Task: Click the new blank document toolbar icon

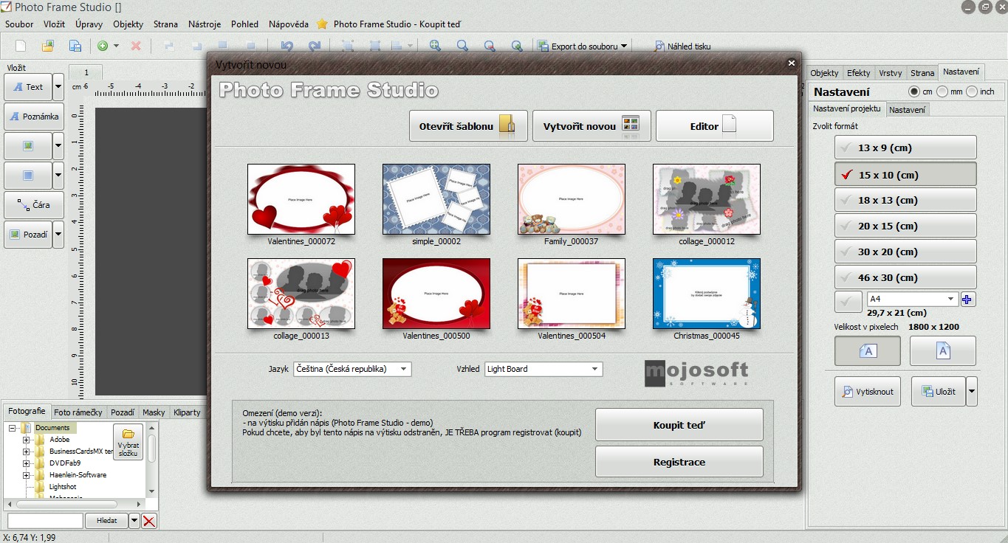Action: click(x=21, y=46)
